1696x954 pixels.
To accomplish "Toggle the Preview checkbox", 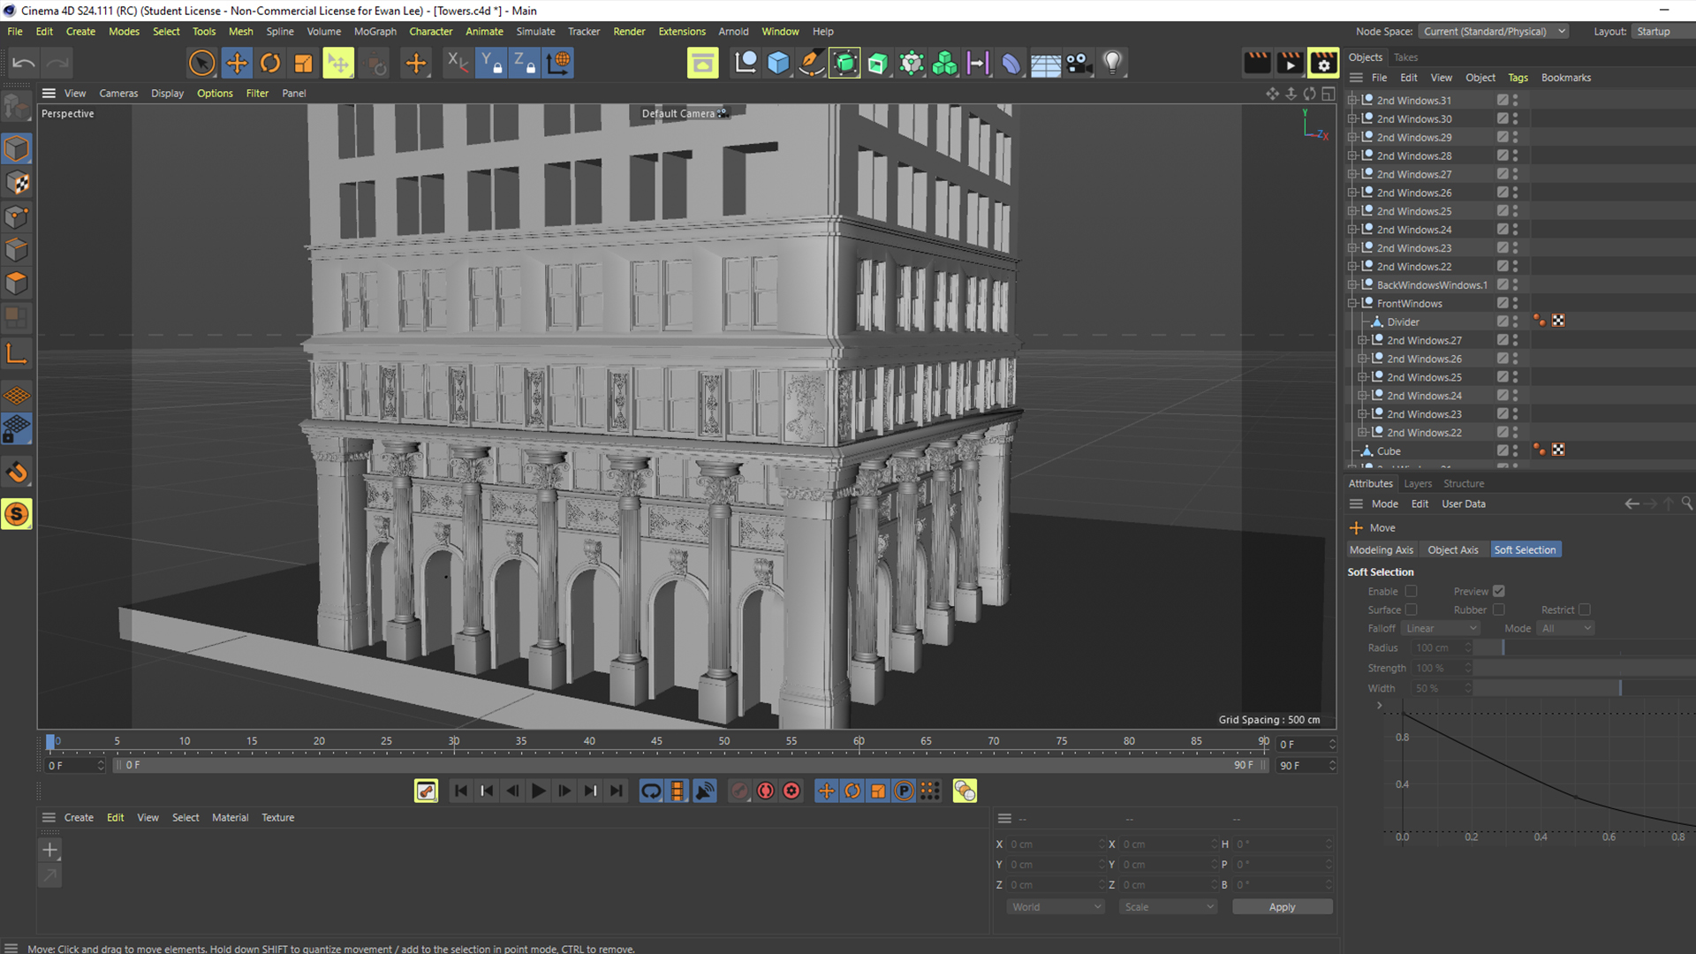I will point(1499,591).
